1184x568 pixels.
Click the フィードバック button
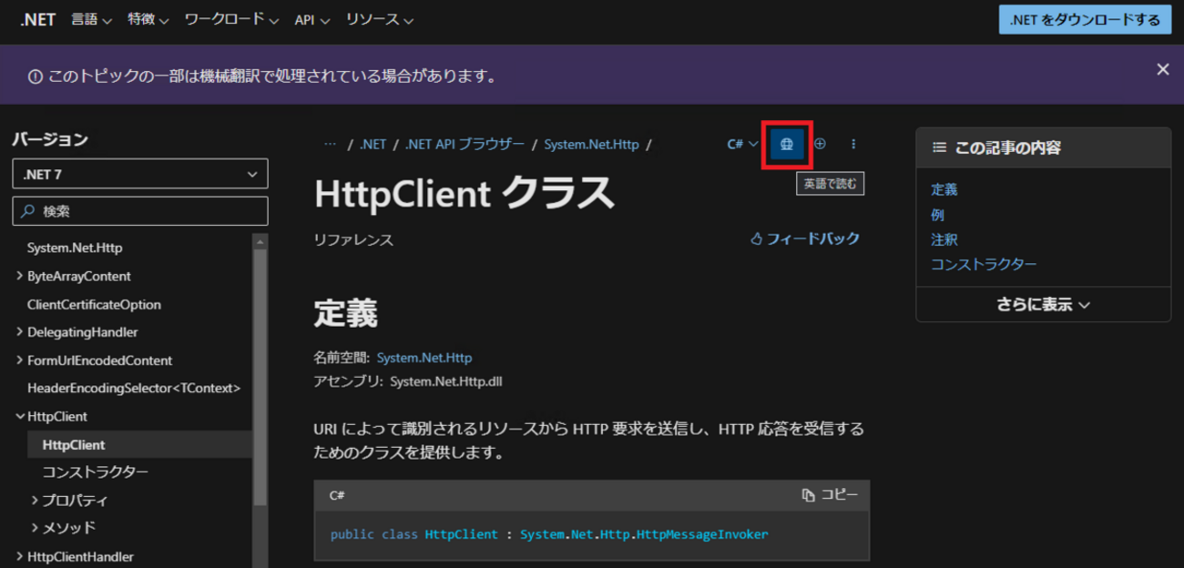(804, 238)
